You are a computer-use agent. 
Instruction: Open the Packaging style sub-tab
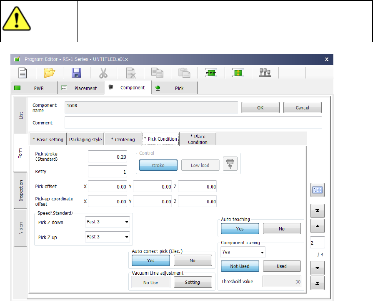pyautogui.click(x=85, y=139)
